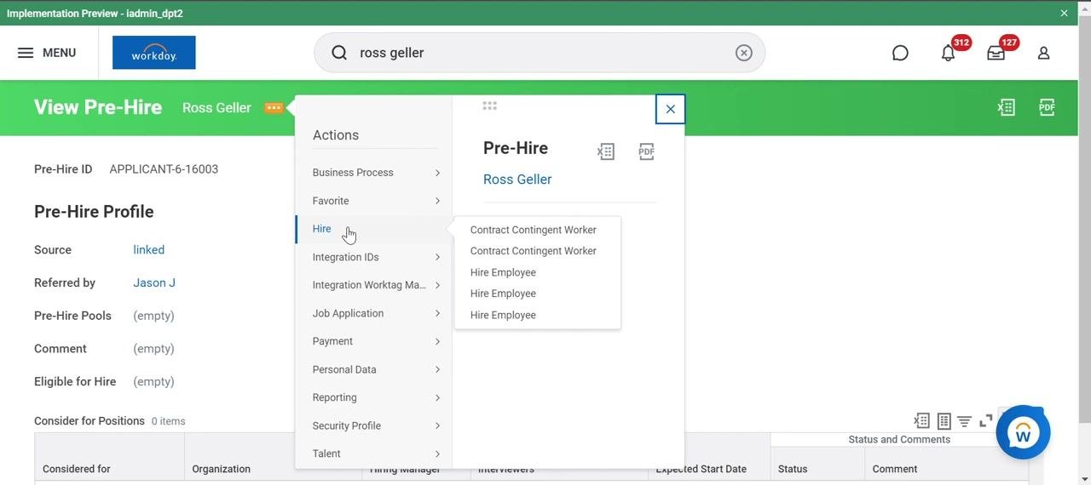Focus the search field containing ross geller

pyautogui.click(x=541, y=53)
